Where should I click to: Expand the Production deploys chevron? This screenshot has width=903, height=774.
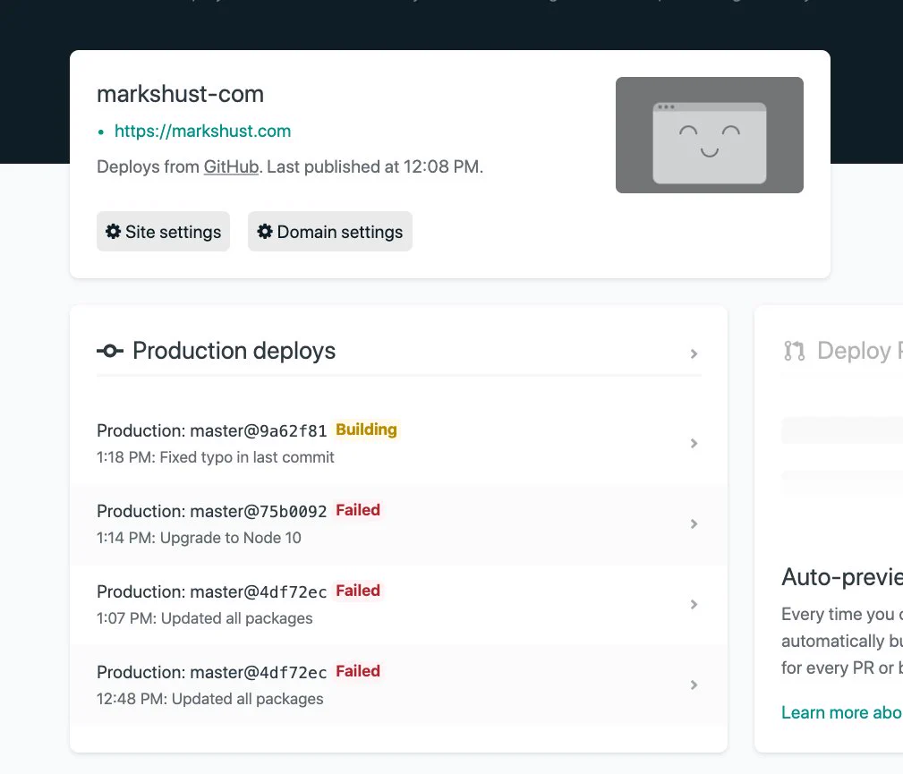(694, 353)
